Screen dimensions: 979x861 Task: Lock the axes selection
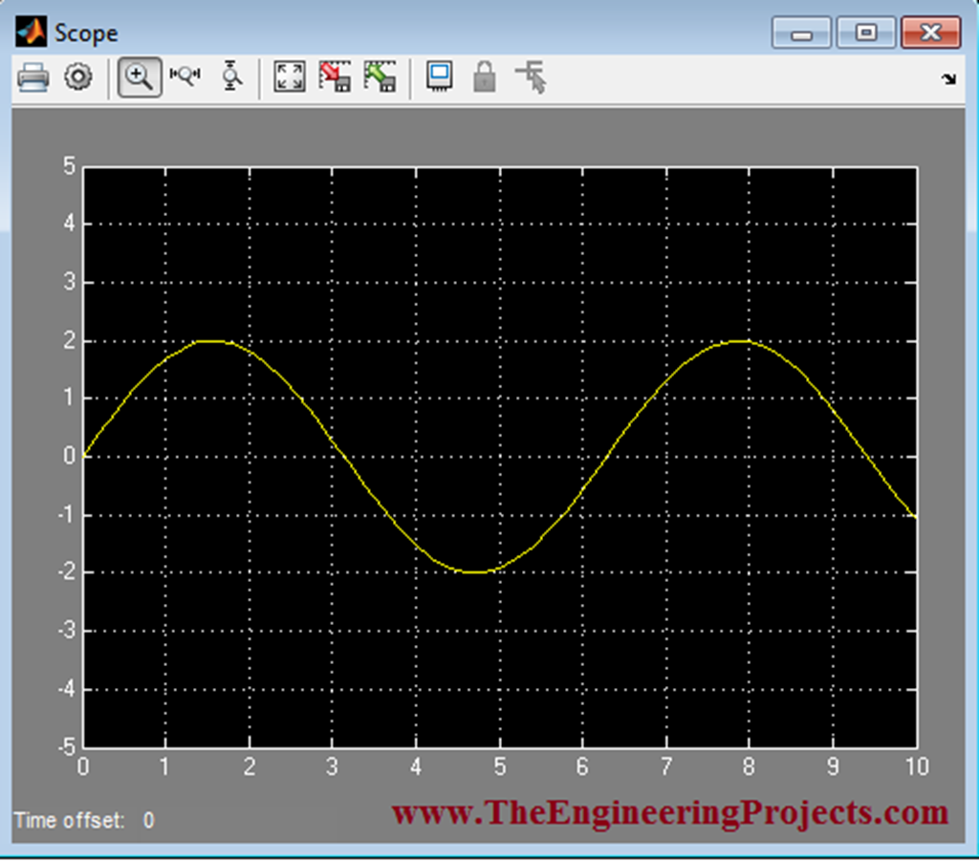484,76
